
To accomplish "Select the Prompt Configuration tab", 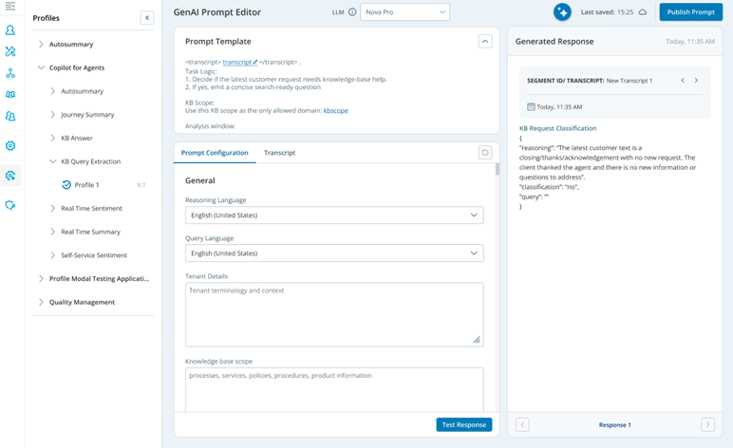I will (215, 153).
